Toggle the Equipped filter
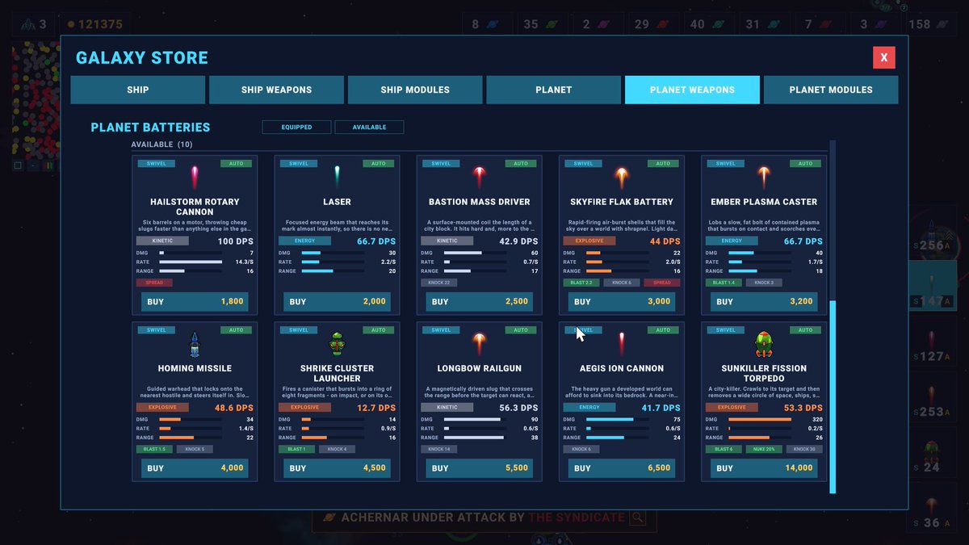This screenshot has height=545, width=969. coord(296,127)
